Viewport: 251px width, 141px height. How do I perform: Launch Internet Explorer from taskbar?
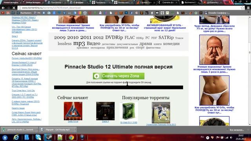(16, 137)
